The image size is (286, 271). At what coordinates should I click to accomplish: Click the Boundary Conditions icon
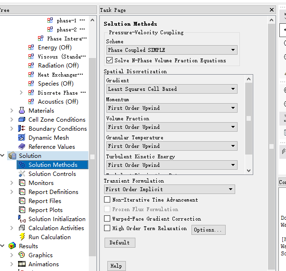22,129
